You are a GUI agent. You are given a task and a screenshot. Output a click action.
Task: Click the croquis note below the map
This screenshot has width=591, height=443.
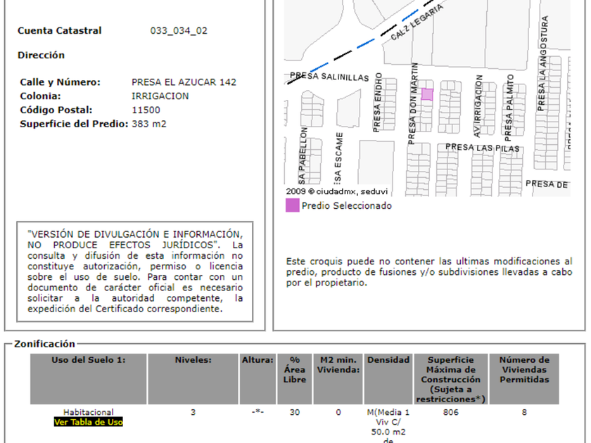429,272
